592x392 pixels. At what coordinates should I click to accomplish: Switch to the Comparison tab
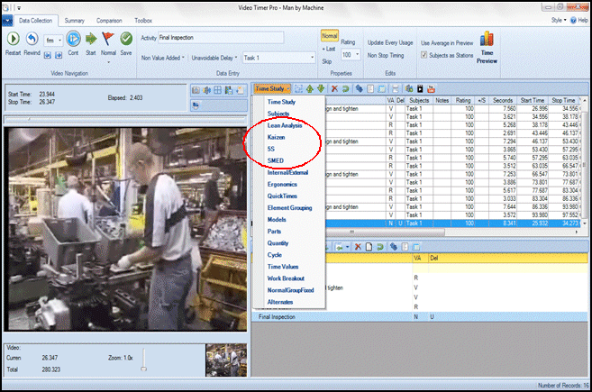pos(109,21)
